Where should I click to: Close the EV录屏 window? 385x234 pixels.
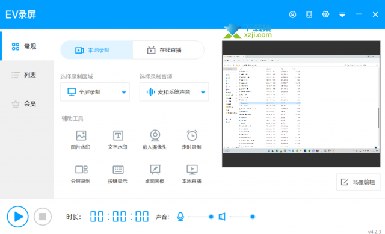click(375, 14)
